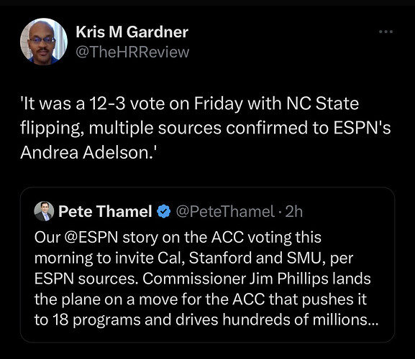Open Kris M Gardner's profile picture
Image resolution: width=415 pixels, height=359 pixels.
point(44,42)
